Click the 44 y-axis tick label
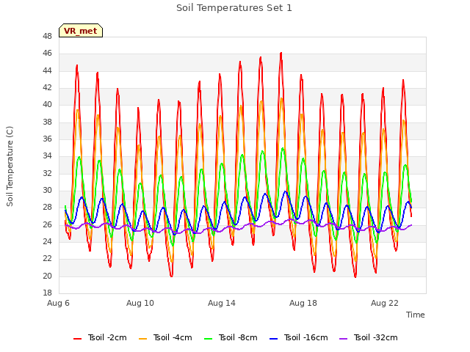The height and width of the screenshot is (352, 470). point(47,70)
